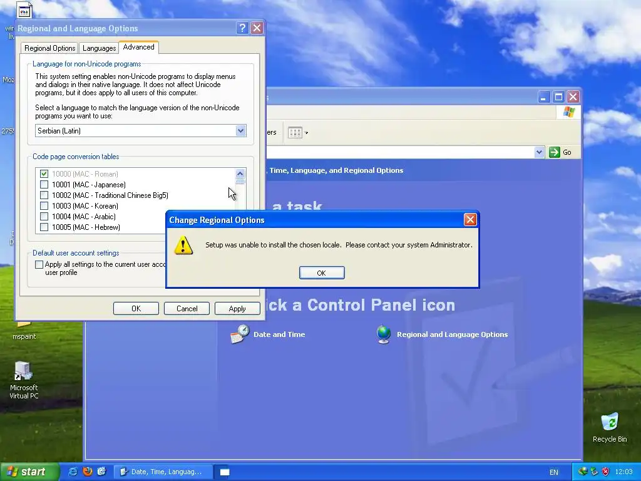Toggle the 10000 (MAC - Roman) checkbox
Image resolution: width=641 pixels, height=481 pixels.
(44, 174)
